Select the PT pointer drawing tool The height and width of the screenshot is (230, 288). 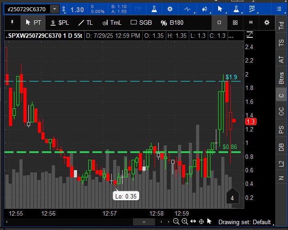[33, 22]
